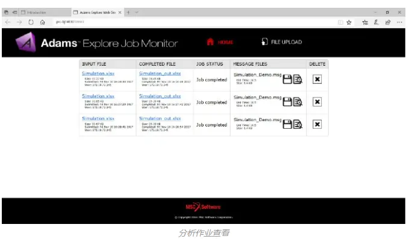Click second row Job completed status
This screenshot has height=239, width=409.
(211, 102)
